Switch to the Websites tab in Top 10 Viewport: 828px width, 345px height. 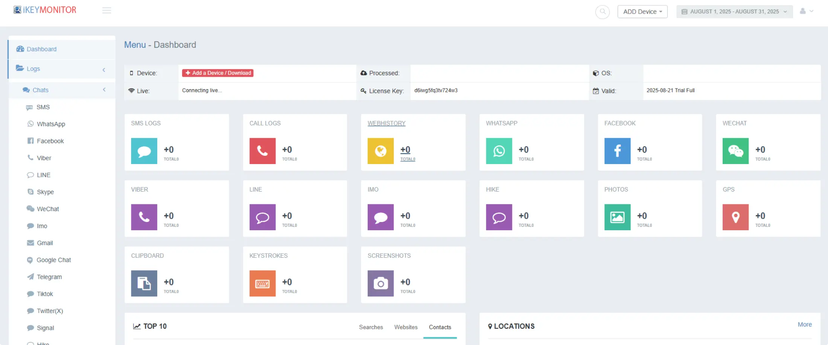(406, 327)
